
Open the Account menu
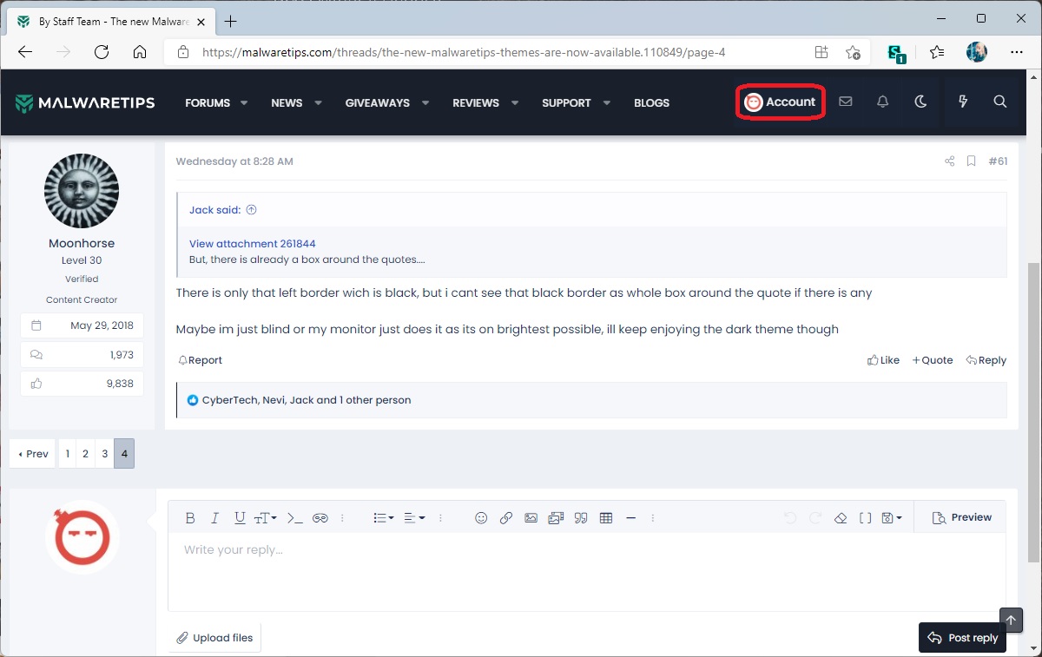780,102
